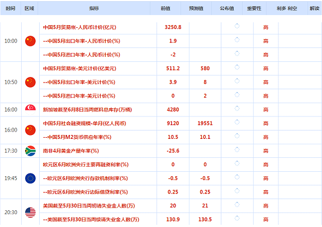Open 欧元区6月欧洲央行边际借贷利率 indicator
Screen dimensions: 322x227
(x=86, y=192)
